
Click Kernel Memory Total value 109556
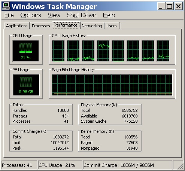click(131, 137)
